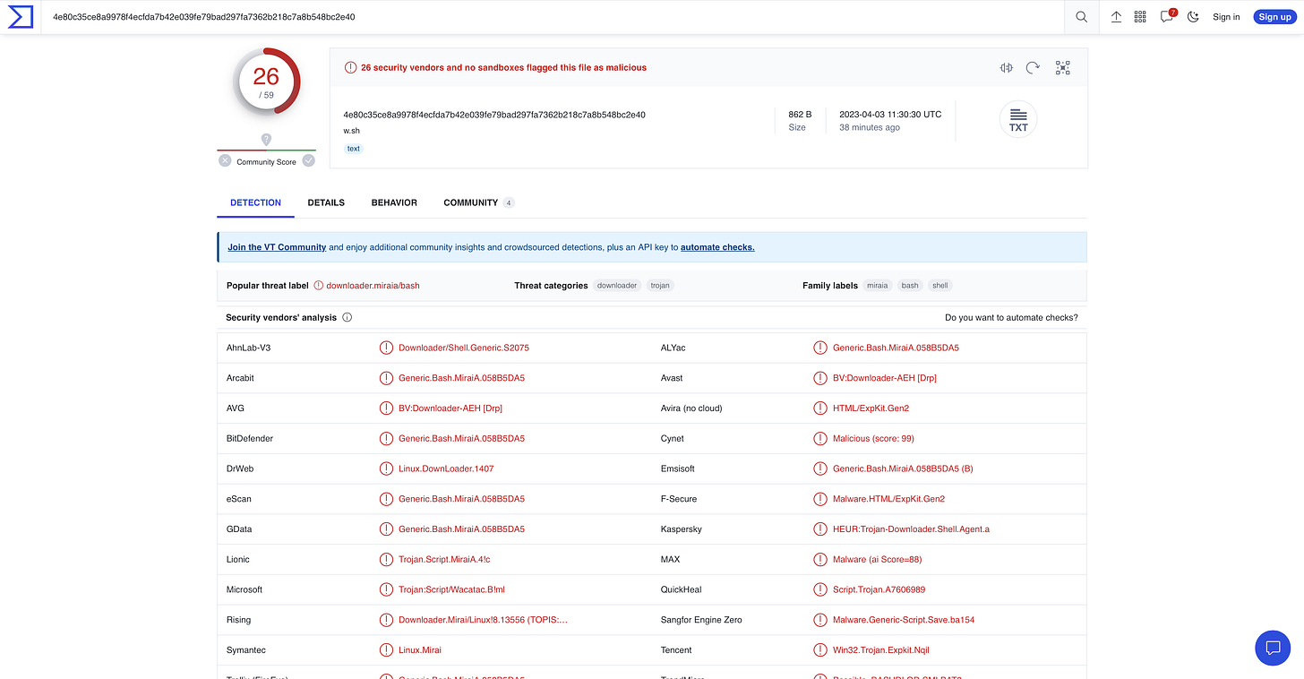This screenshot has width=1304, height=679.
Task: Switch to the DETECTION tab
Action: (255, 202)
